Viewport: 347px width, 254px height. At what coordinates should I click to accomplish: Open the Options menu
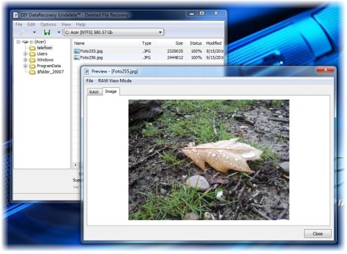48,24
